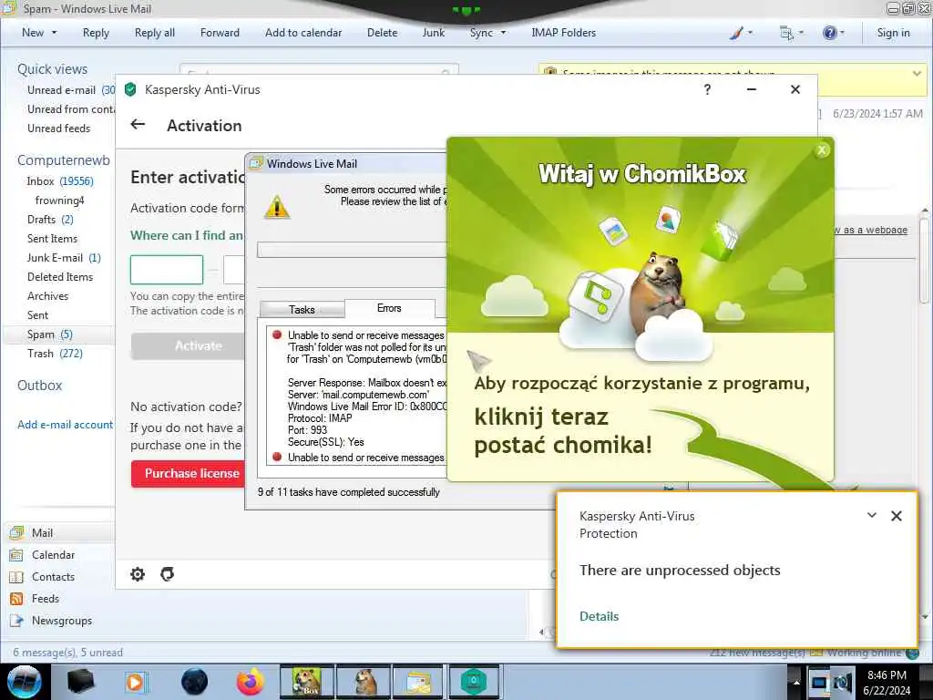The height and width of the screenshot is (700, 933).
Task: Go back using the Activation back arrow
Action: point(138,124)
